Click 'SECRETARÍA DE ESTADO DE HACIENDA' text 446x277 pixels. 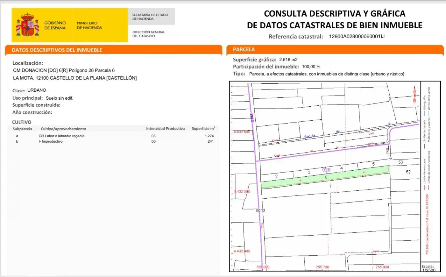[150, 17]
